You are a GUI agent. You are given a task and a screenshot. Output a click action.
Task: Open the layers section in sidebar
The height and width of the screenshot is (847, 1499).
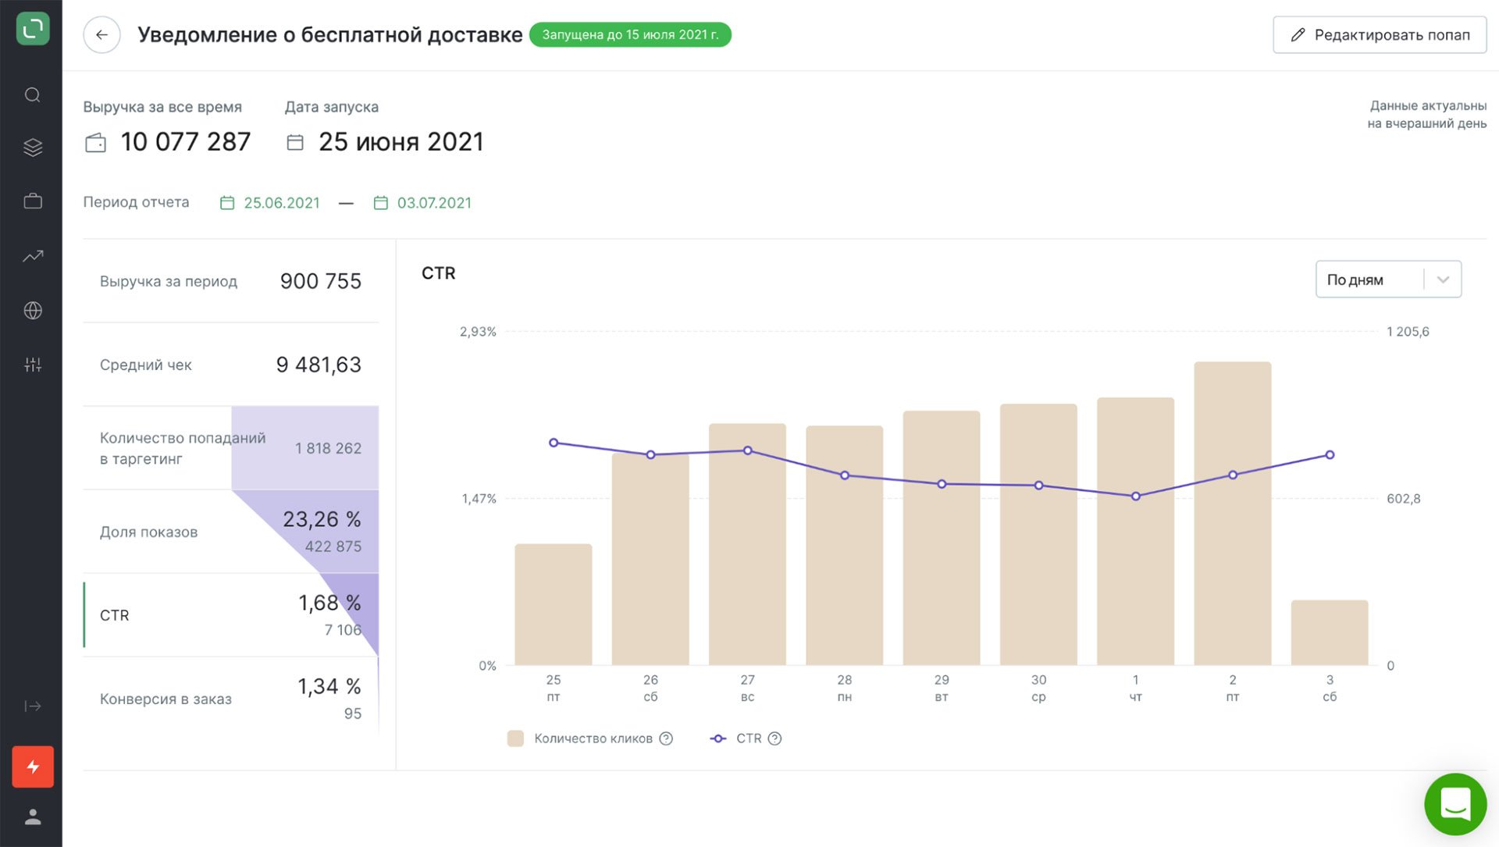pos(33,148)
